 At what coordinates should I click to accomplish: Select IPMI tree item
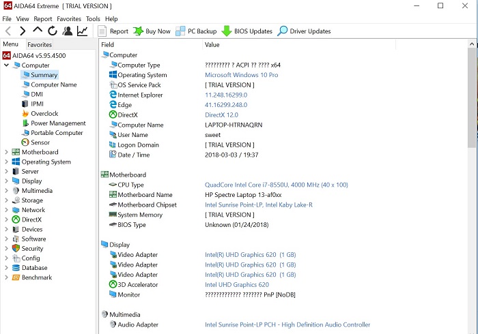pos(33,104)
